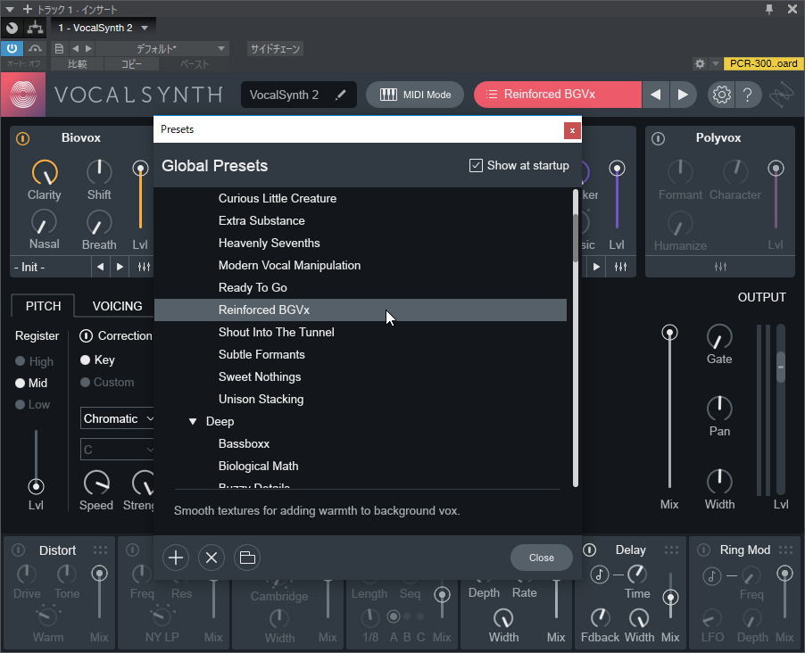Open Chromatic scale dropdown
Image resolution: width=805 pixels, height=653 pixels.
(x=117, y=419)
